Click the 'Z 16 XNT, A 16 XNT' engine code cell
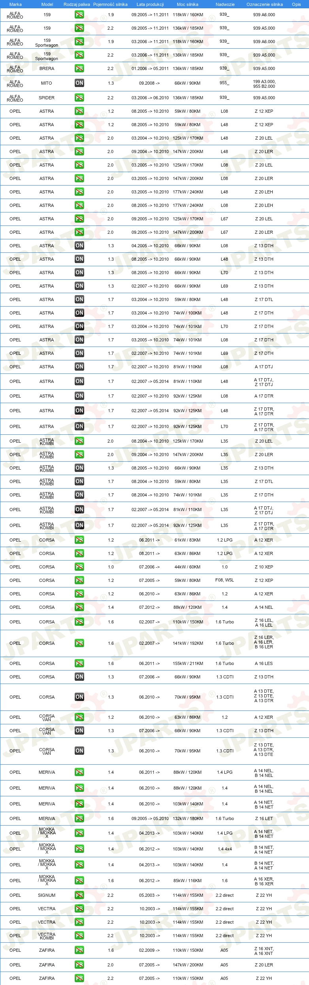 [264, 951]
